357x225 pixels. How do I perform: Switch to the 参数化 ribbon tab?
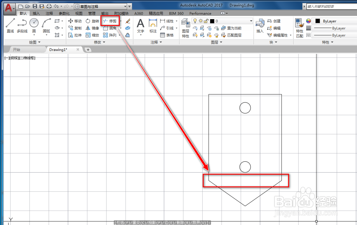64,13
